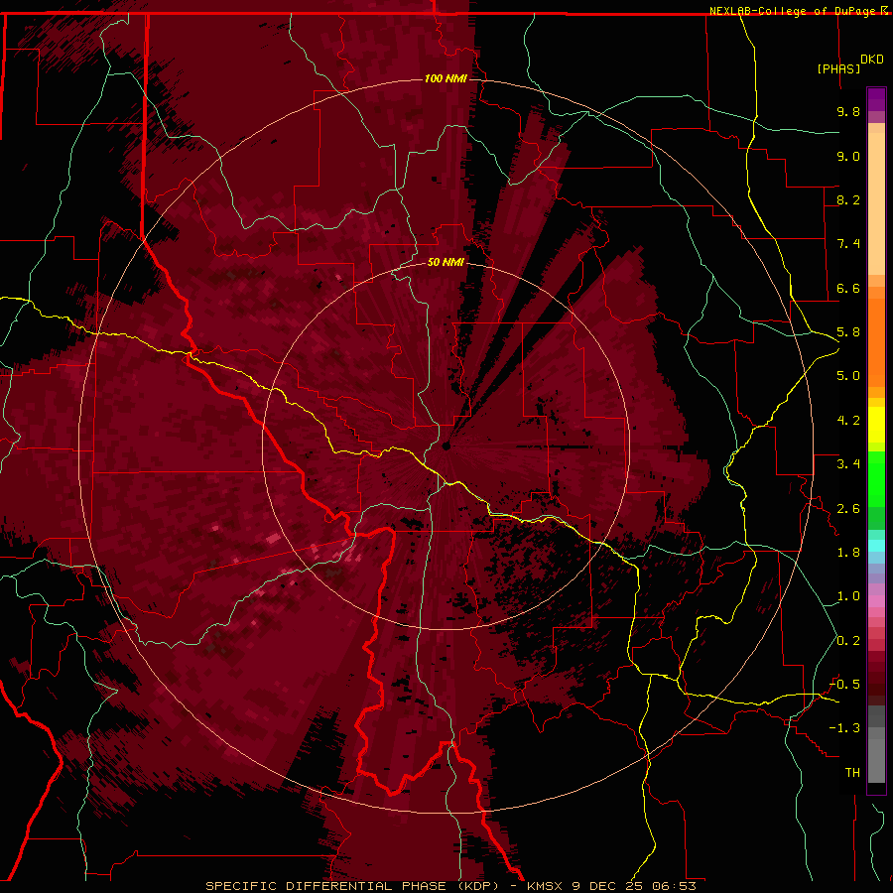The image size is (893, 893).
Task: Click the 50 NMI range ring label
Action: coord(446,262)
